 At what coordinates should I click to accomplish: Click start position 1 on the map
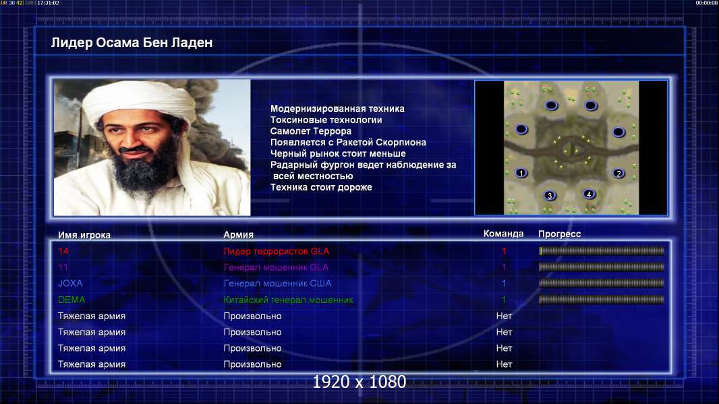coord(521,173)
